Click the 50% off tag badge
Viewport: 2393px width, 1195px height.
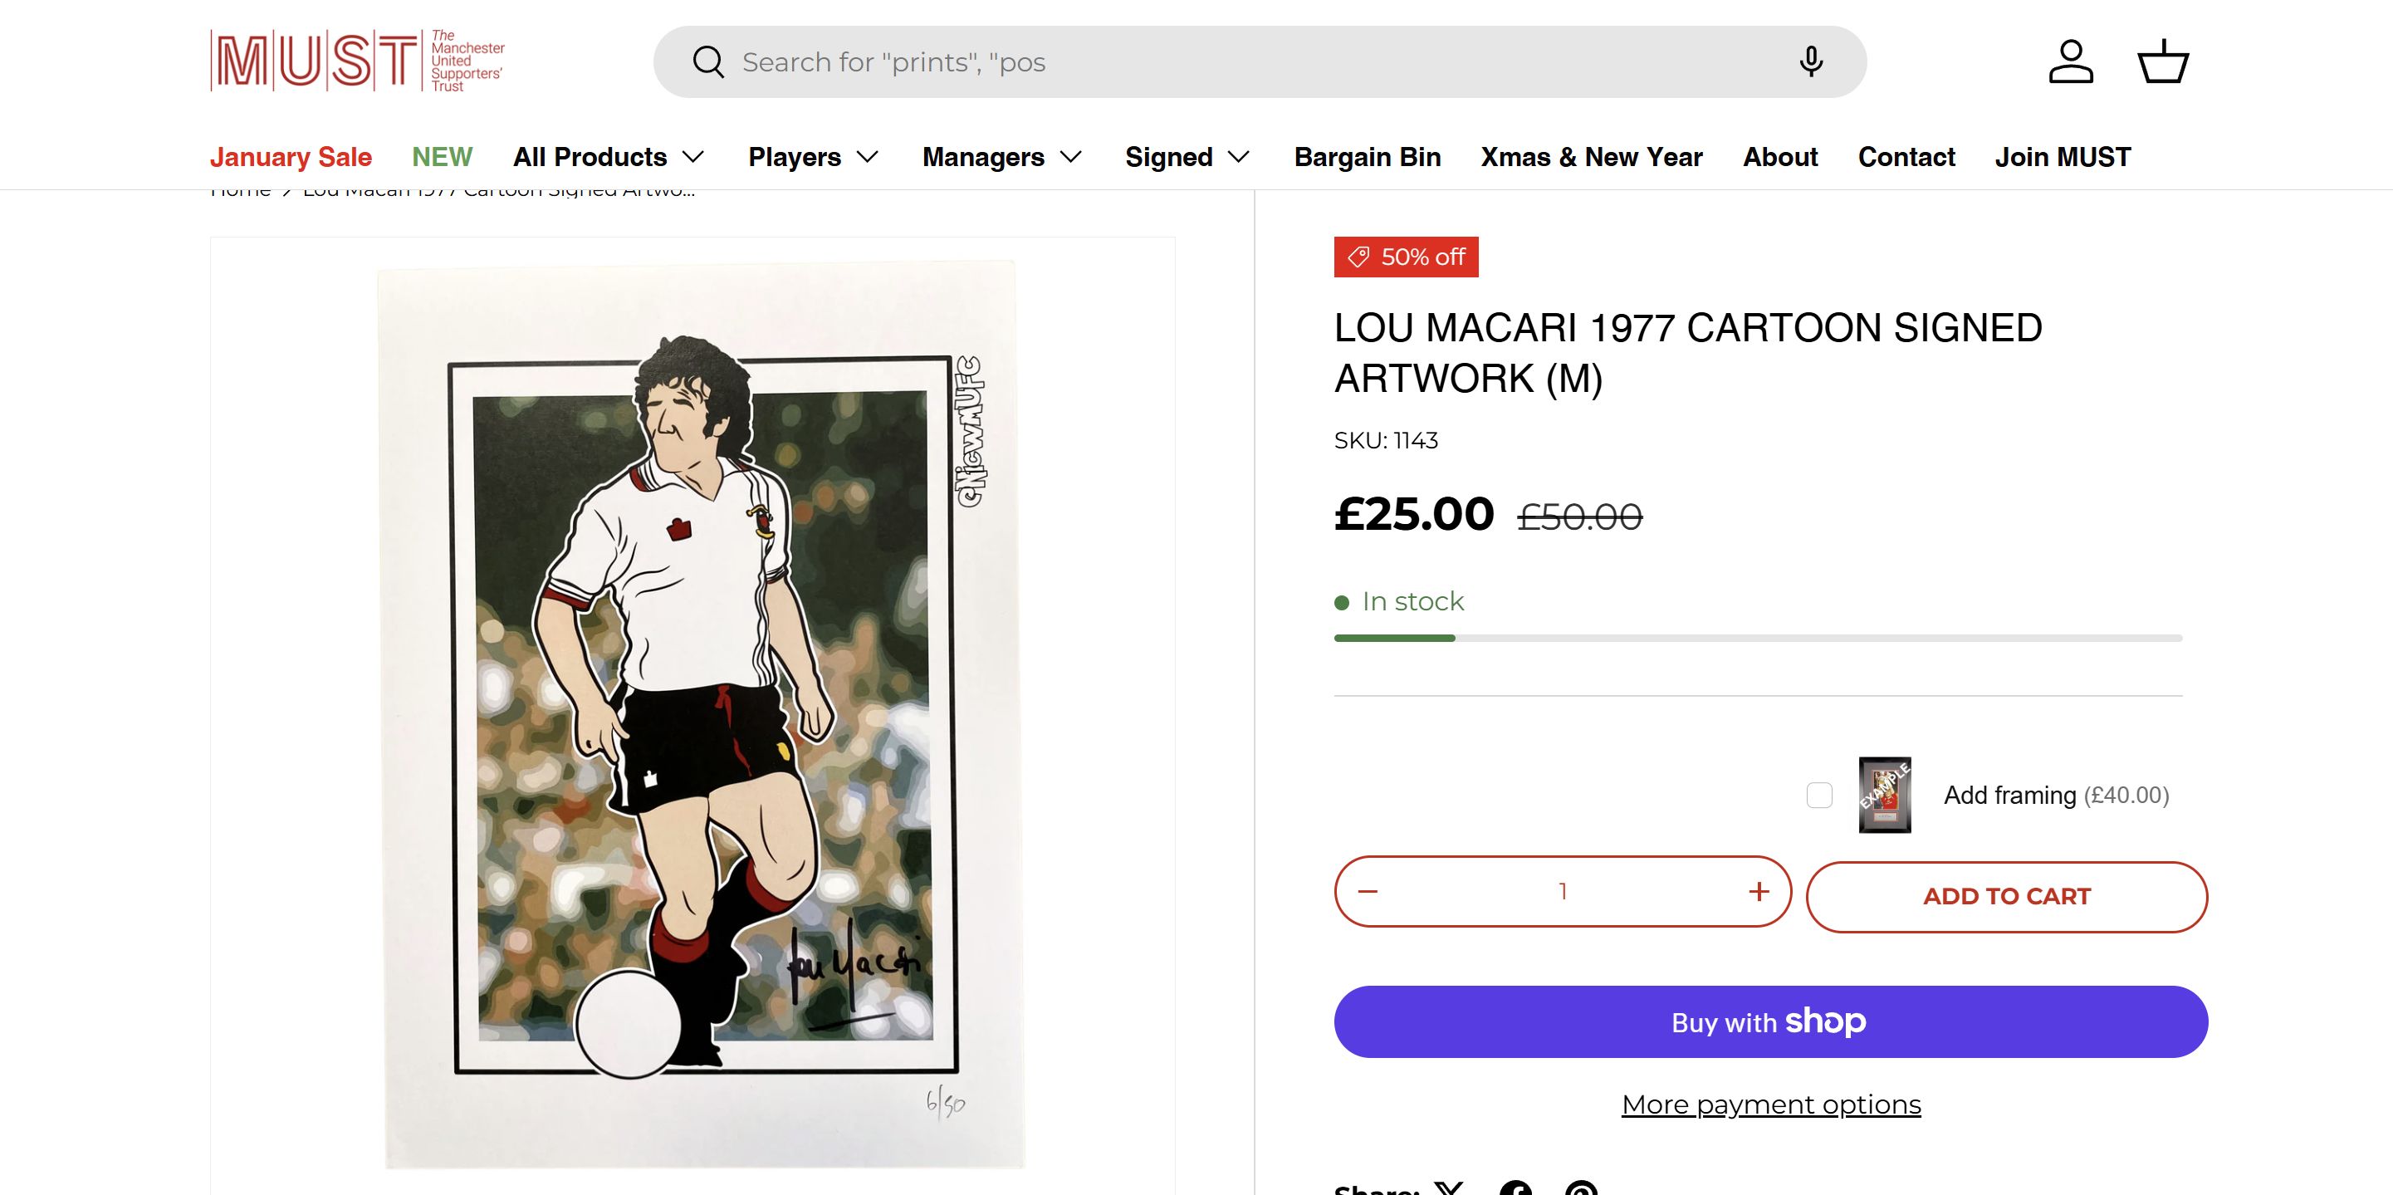click(x=1406, y=257)
